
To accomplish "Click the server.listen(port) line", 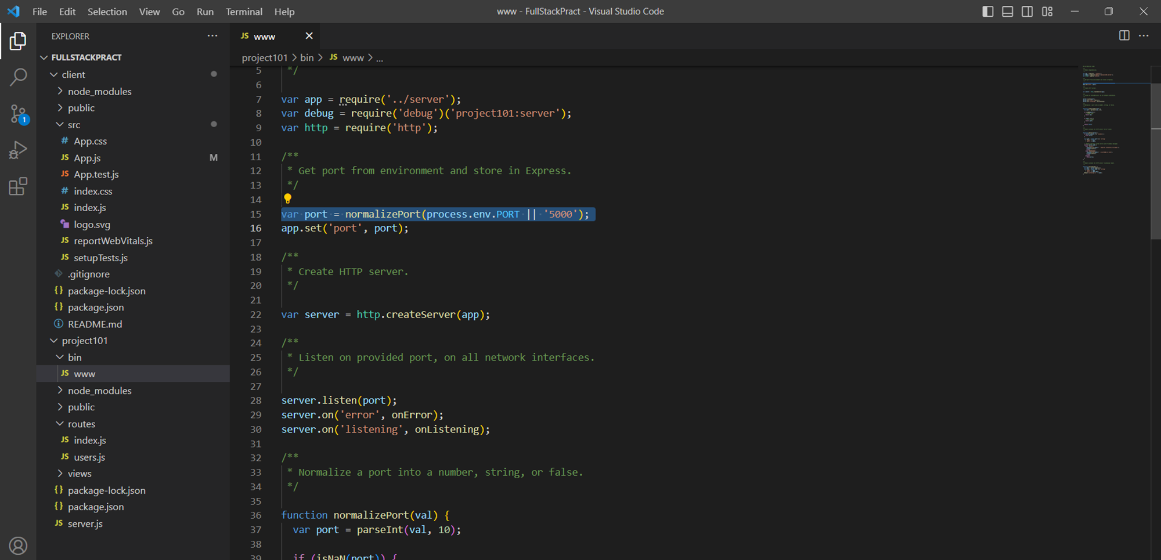I will click(x=339, y=400).
